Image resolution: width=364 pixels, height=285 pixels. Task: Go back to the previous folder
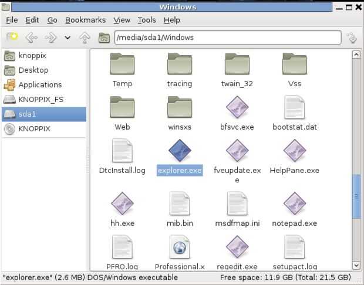[31, 38]
